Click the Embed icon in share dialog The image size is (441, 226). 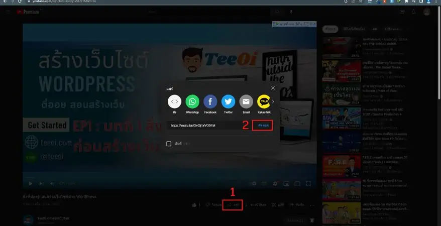click(x=174, y=101)
